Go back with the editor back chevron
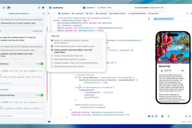This screenshot has height=128, width=192. [x=53, y=14]
